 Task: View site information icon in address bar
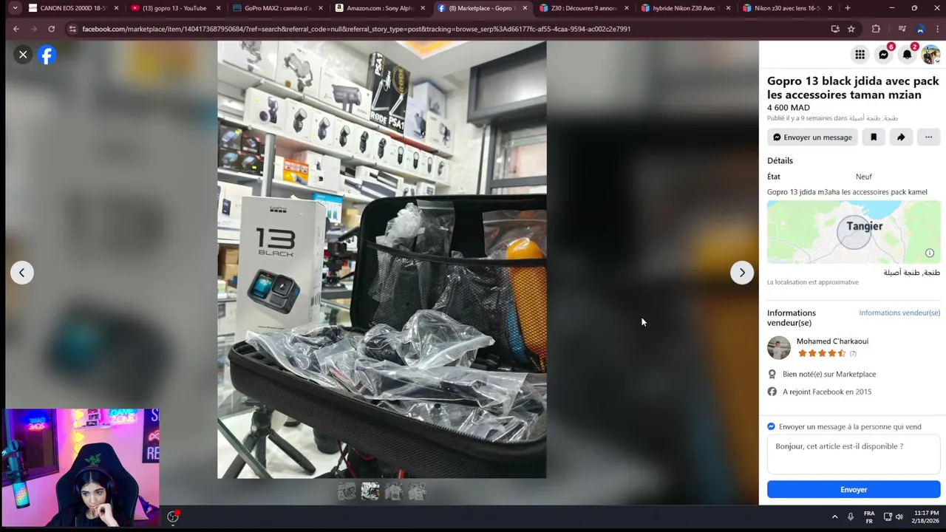click(72, 29)
